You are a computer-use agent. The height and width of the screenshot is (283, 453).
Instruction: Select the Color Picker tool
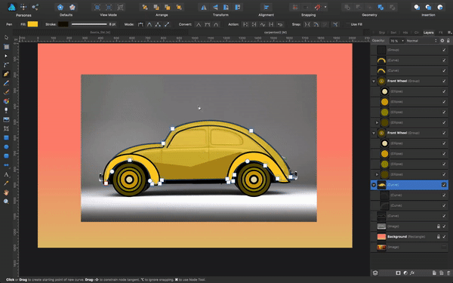6,183
